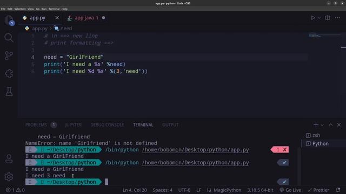Change LF end of line sequence
The height and width of the screenshot is (194, 346).
click(198, 190)
